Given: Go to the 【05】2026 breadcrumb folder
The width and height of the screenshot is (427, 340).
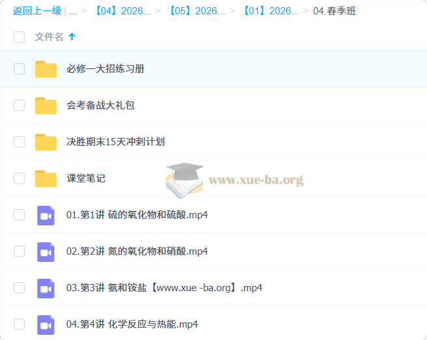Looking at the screenshot, I should coord(197,11).
